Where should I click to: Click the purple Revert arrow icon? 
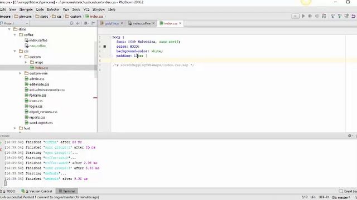coord(354,16)
